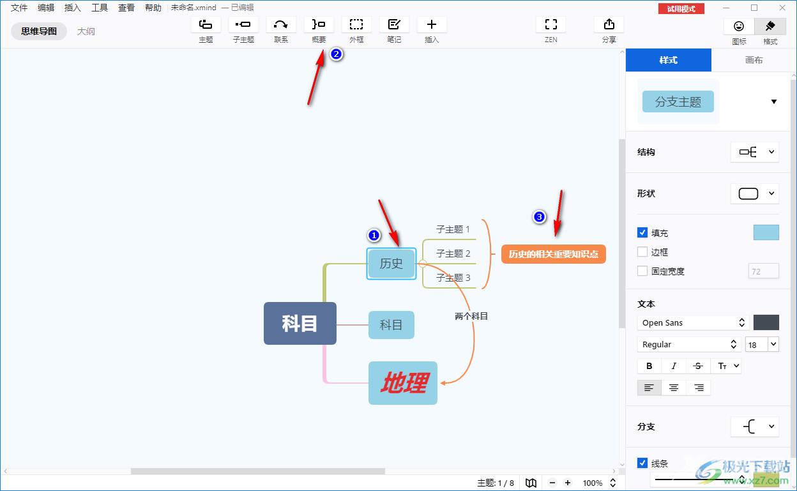Select the light blue 科目 branch topic
Image resolution: width=797 pixels, height=491 pixels.
coord(391,325)
